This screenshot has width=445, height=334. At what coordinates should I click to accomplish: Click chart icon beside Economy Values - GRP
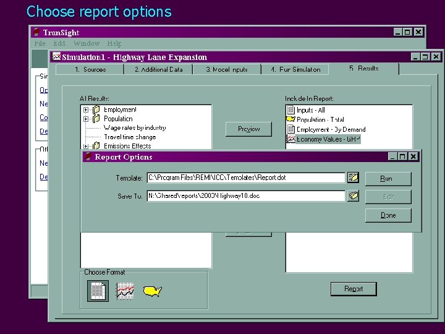tap(291, 139)
